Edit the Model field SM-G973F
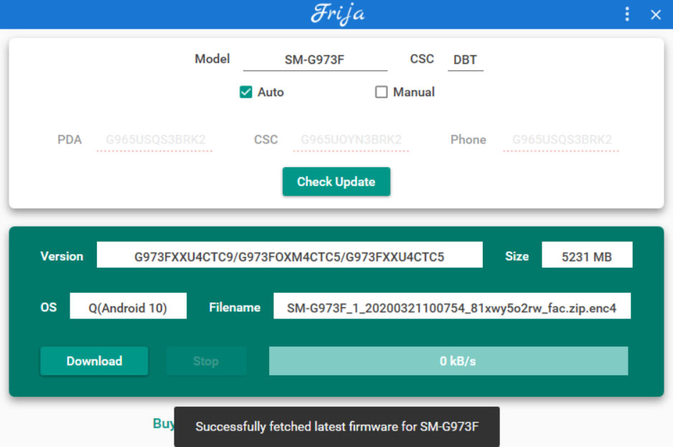 [315, 60]
